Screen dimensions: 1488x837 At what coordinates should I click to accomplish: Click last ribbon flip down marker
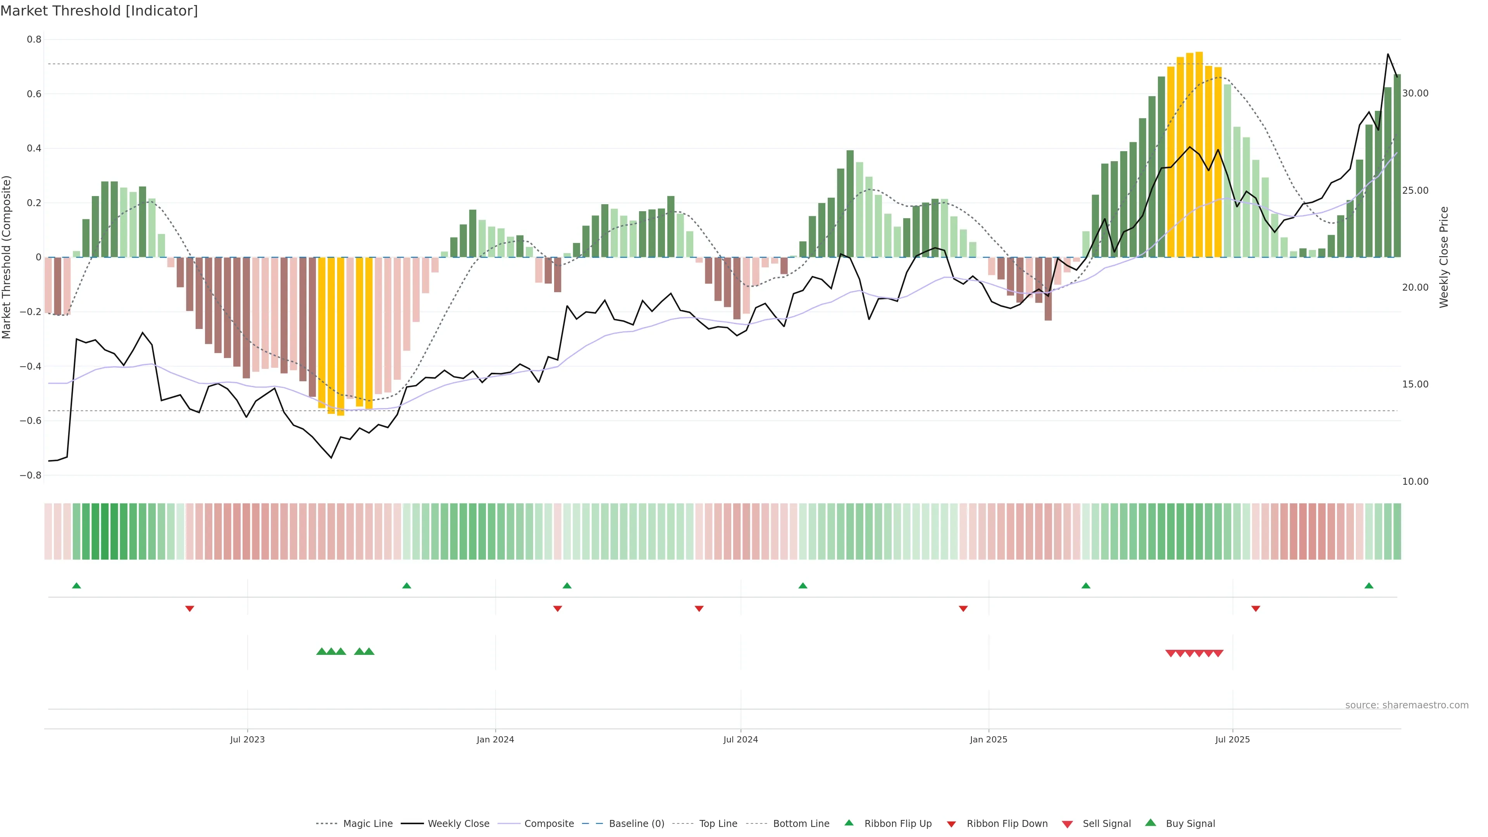[x=1256, y=609]
